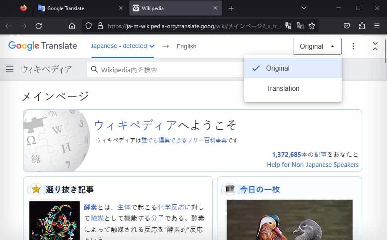This screenshot has height=240, width=387.
Task: Go back to previous page
Action: point(8,26)
